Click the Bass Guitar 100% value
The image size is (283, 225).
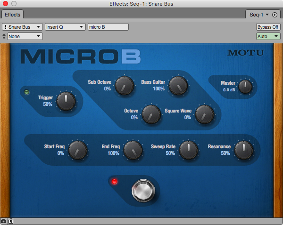[x=159, y=88]
